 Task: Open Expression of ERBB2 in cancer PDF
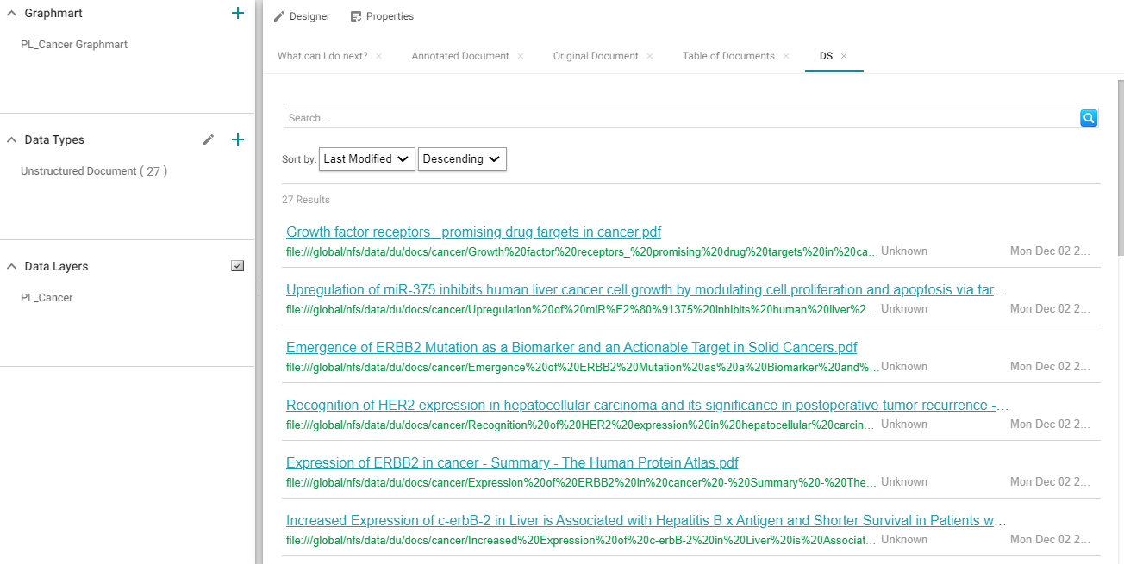pyautogui.click(x=512, y=463)
